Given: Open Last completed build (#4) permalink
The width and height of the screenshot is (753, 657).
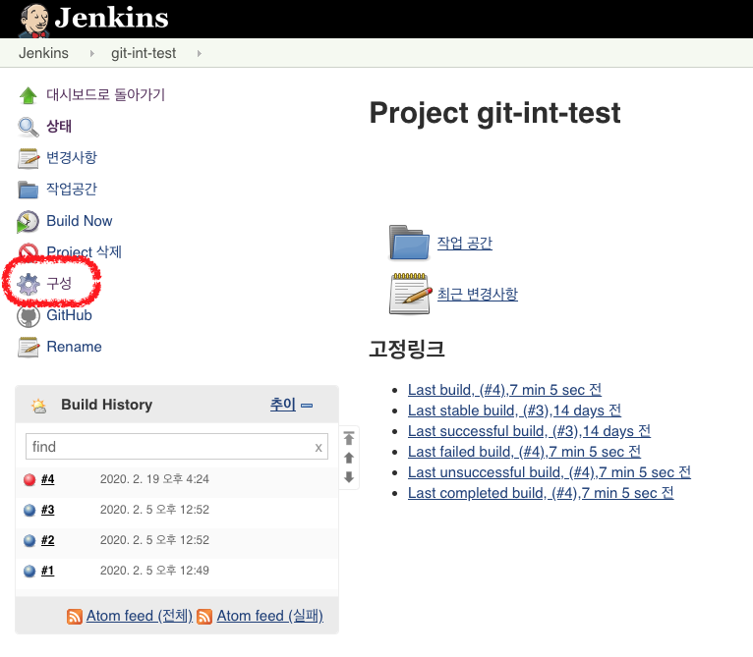Looking at the screenshot, I should point(541,493).
